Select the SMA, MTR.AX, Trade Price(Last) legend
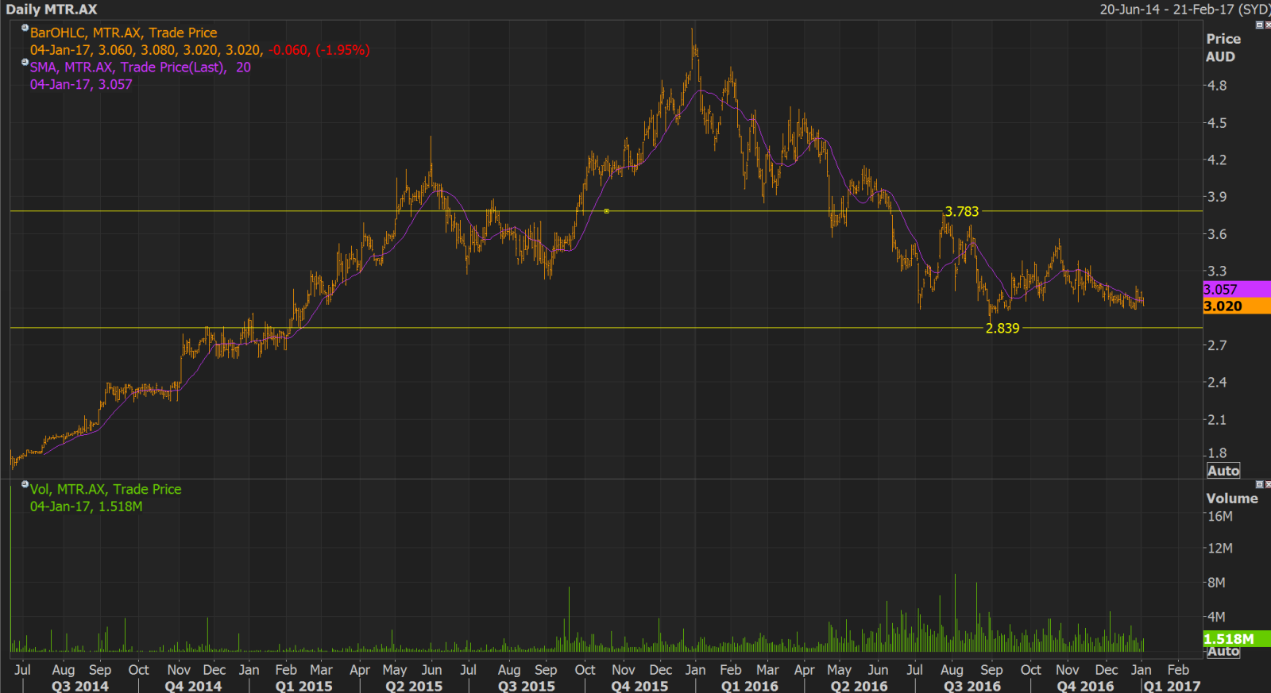 (x=140, y=67)
